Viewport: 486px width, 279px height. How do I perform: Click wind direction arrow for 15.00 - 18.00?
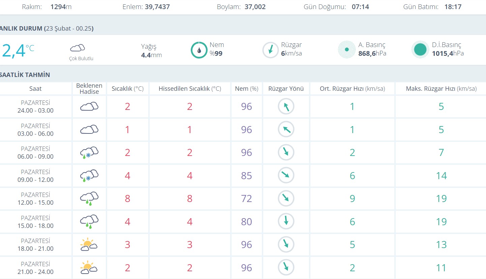286,222
